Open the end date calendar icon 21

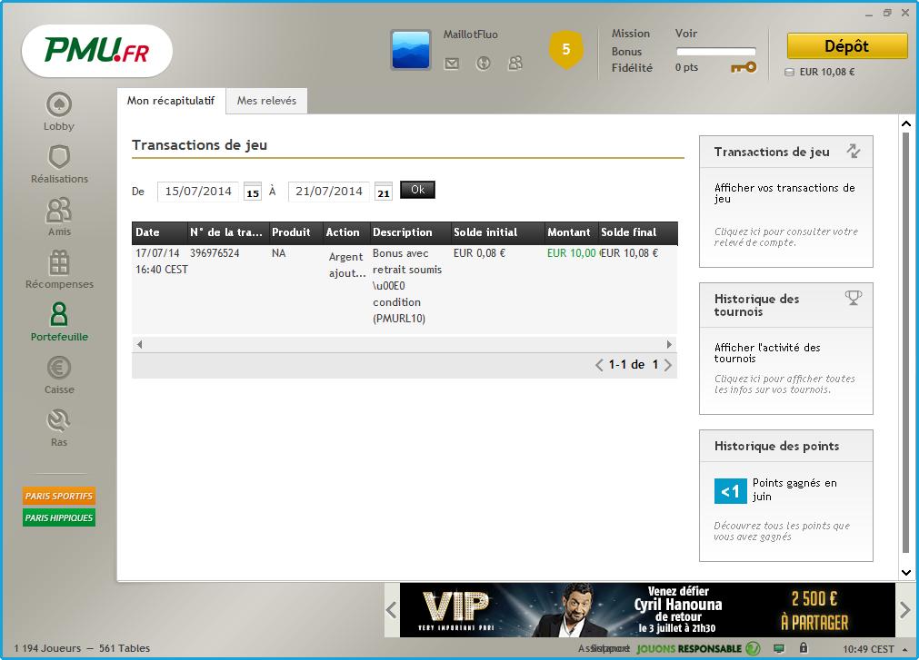click(x=384, y=192)
